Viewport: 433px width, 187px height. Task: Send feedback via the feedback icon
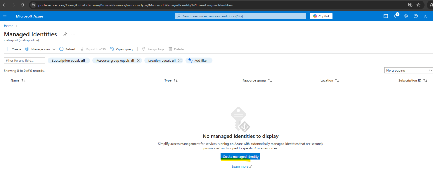click(x=426, y=16)
